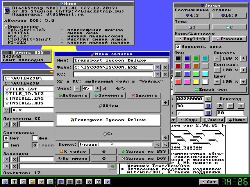Screen dimensions: 250x187
Task: Click Удалить button
Action: pos(144,95)
